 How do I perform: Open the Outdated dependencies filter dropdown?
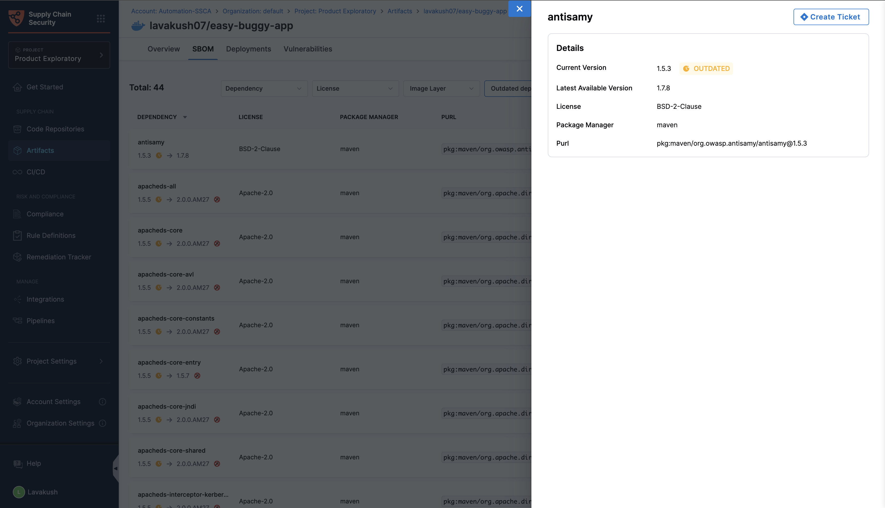(508, 89)
